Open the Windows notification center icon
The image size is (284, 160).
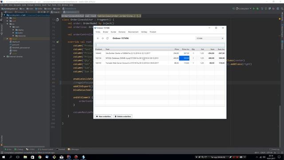(x=279, y=157)
